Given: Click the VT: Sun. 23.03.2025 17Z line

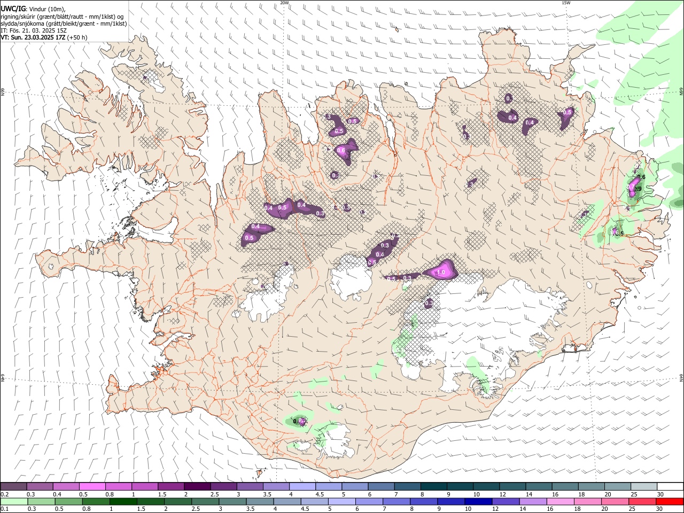Looking at the screenshot, I should point(44,37).
